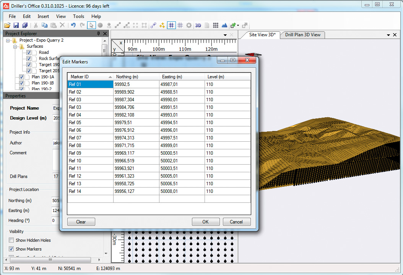Collapse the Project - Expo Quarry 2 node
This screenshot has height=275, width=403.
8,40
